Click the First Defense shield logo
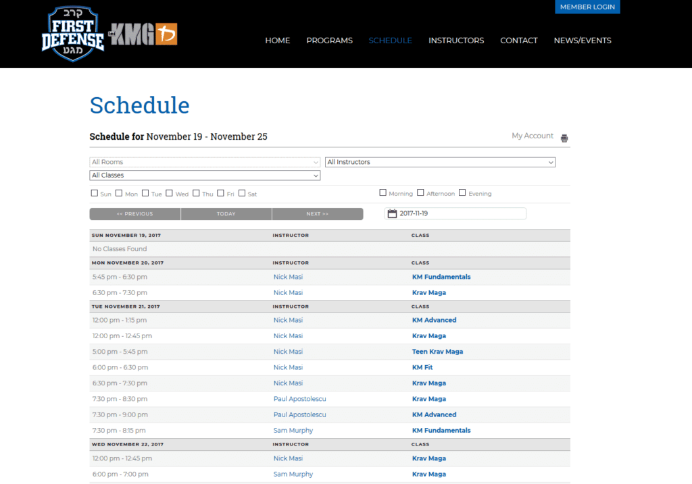 click(x=73, y=34)
